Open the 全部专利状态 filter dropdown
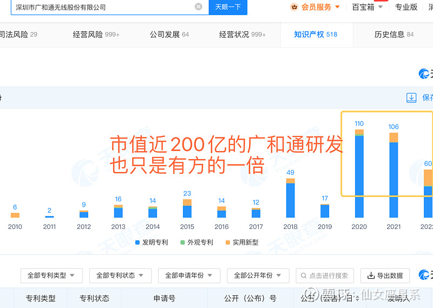Viewport: 433px width, 308px height. tap(120, 276)
